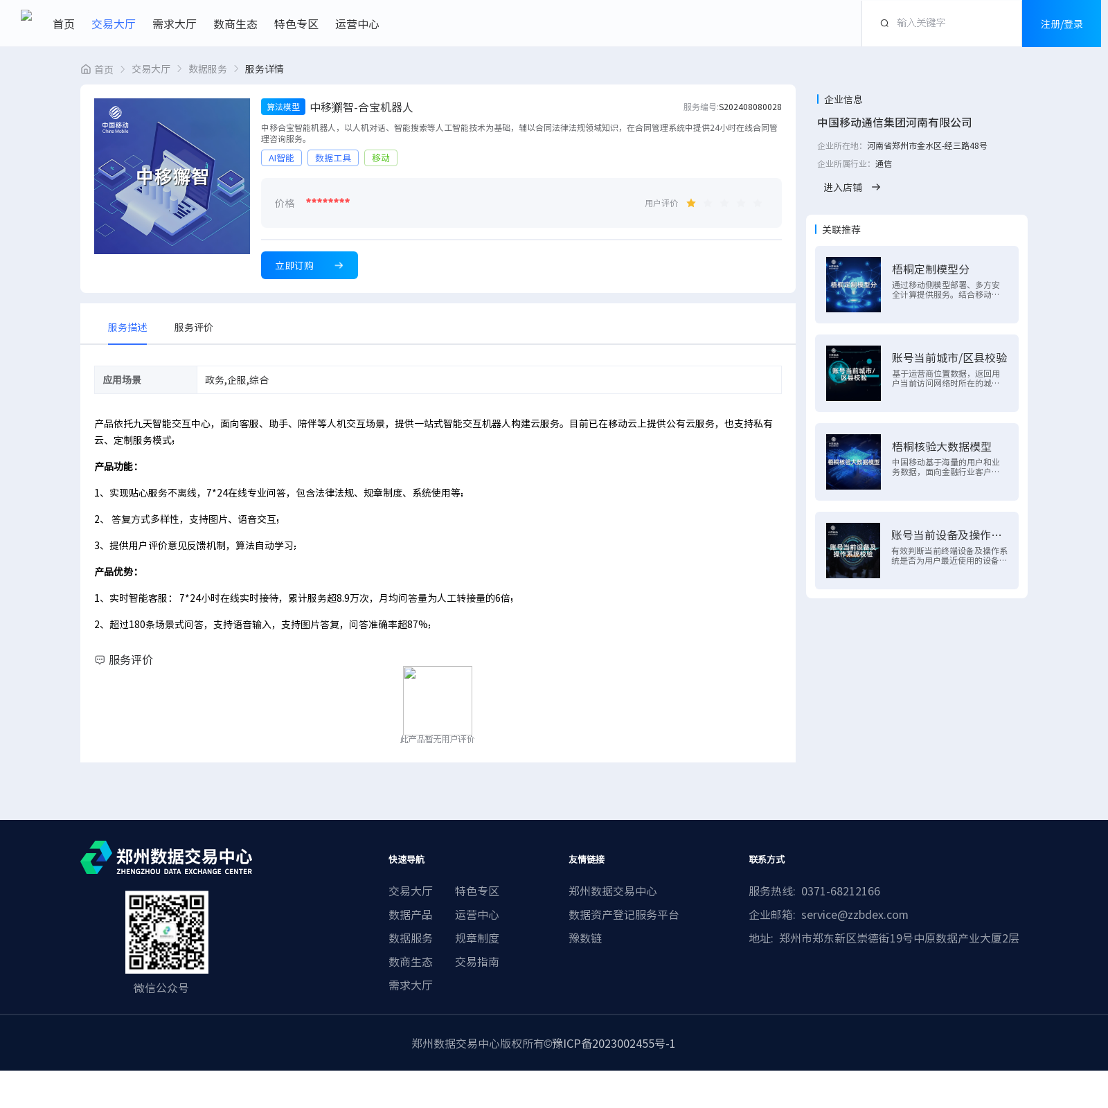Open the 梧桐定制模型分 recommendation thumbnail

tap(853, 285)
